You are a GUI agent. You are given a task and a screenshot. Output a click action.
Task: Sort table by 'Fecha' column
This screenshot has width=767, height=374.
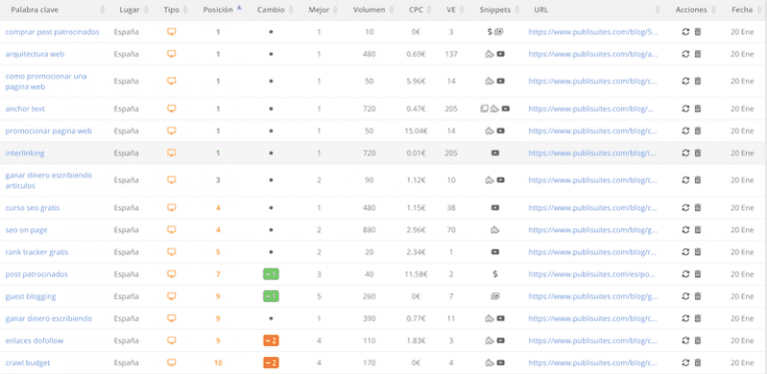(742, 10)
